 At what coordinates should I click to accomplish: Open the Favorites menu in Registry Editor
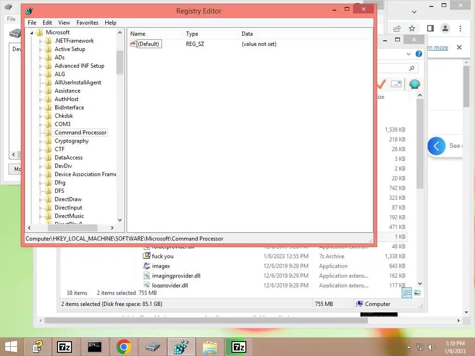[x=87, y=23]
